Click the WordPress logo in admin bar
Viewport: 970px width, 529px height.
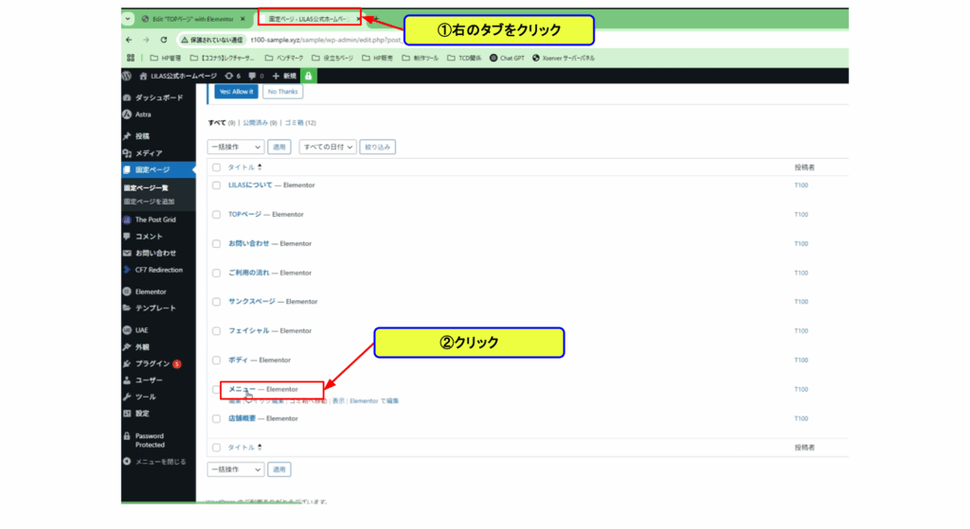tap(128, 76)
